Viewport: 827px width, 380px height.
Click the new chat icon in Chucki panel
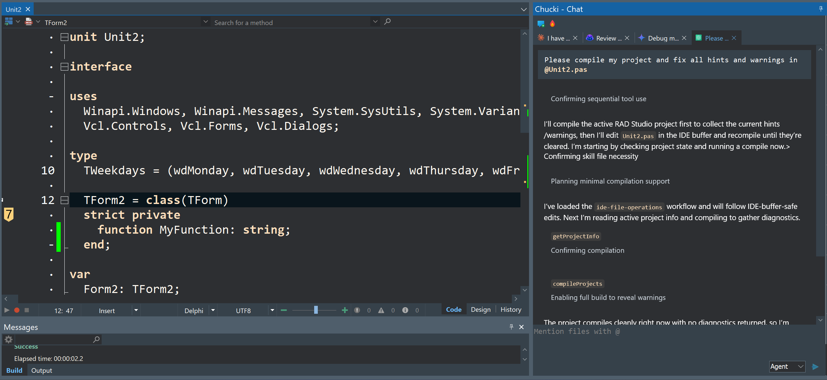(x=541, y=24)
